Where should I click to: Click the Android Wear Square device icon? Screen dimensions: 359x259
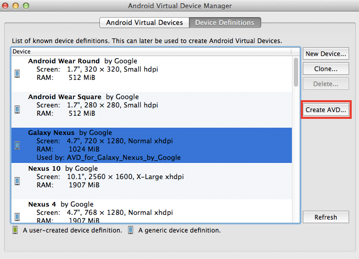(x=17, y=110)
